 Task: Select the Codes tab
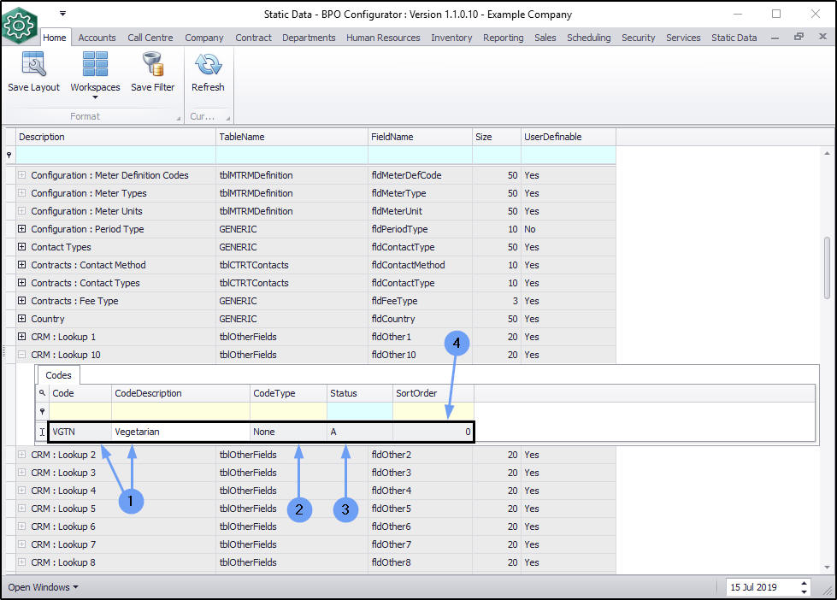[58, 375]
